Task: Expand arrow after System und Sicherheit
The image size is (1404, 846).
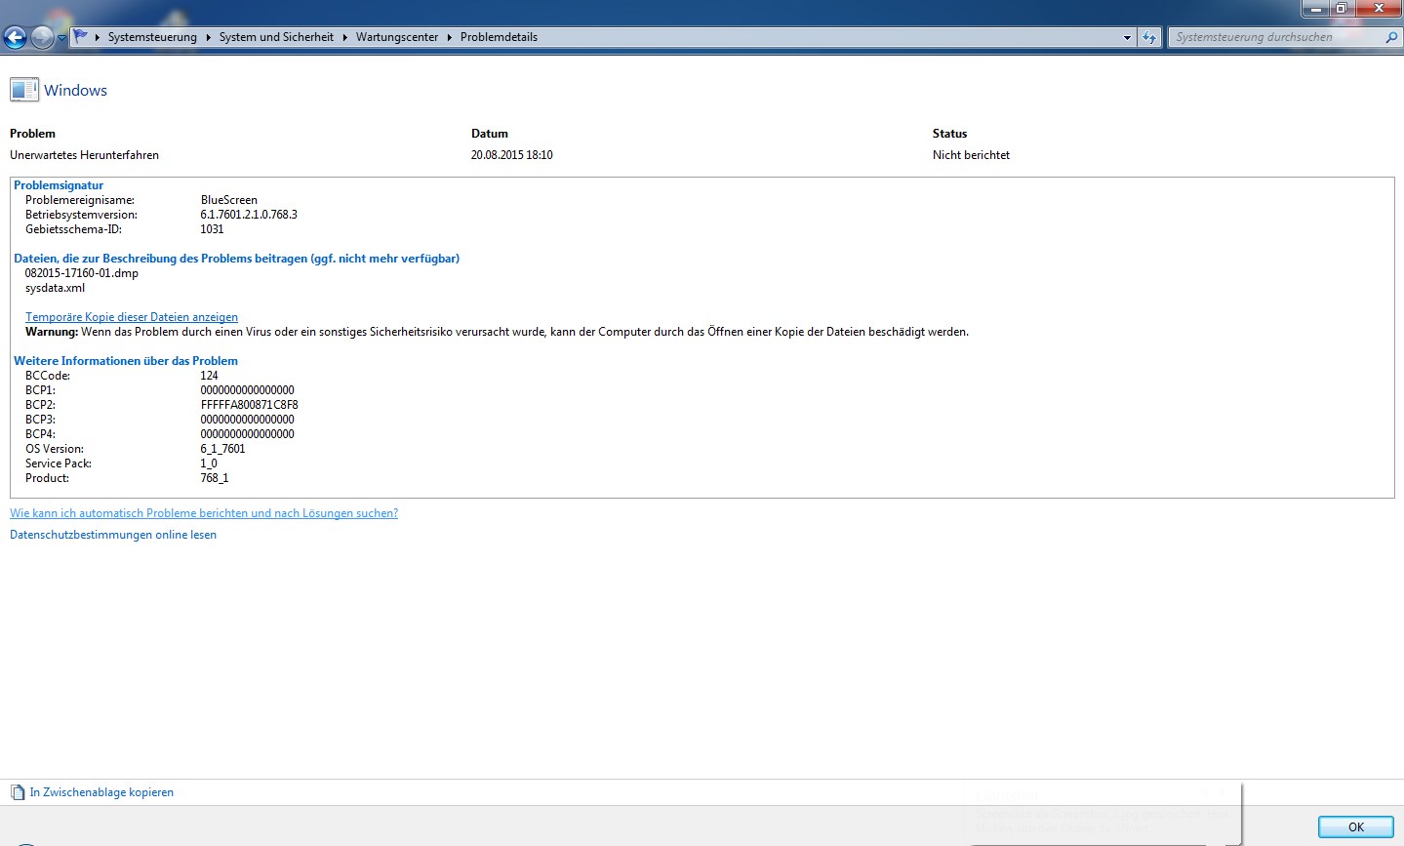Action: [x=345, y=37]
